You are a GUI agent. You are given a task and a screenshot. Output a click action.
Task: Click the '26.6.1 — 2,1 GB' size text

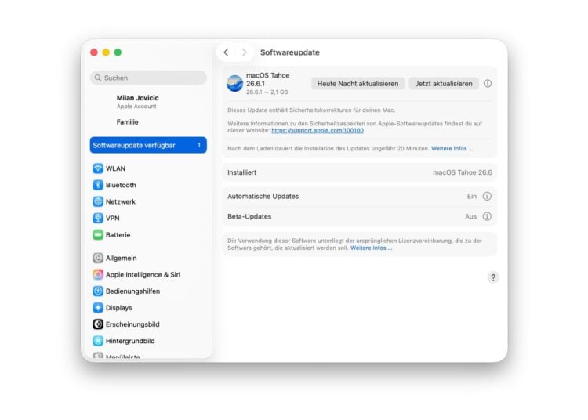click(267, 92)
